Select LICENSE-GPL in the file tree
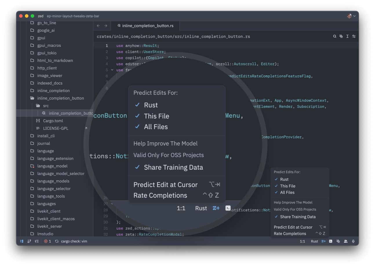375x267 pixels. [54, 128]
